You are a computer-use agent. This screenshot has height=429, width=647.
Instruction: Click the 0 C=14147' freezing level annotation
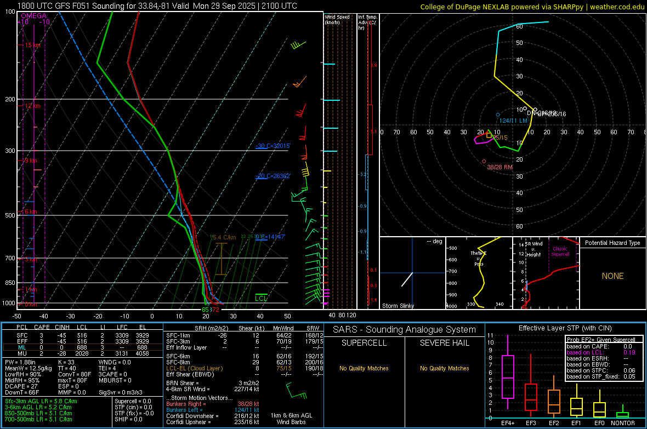point(271,237)
